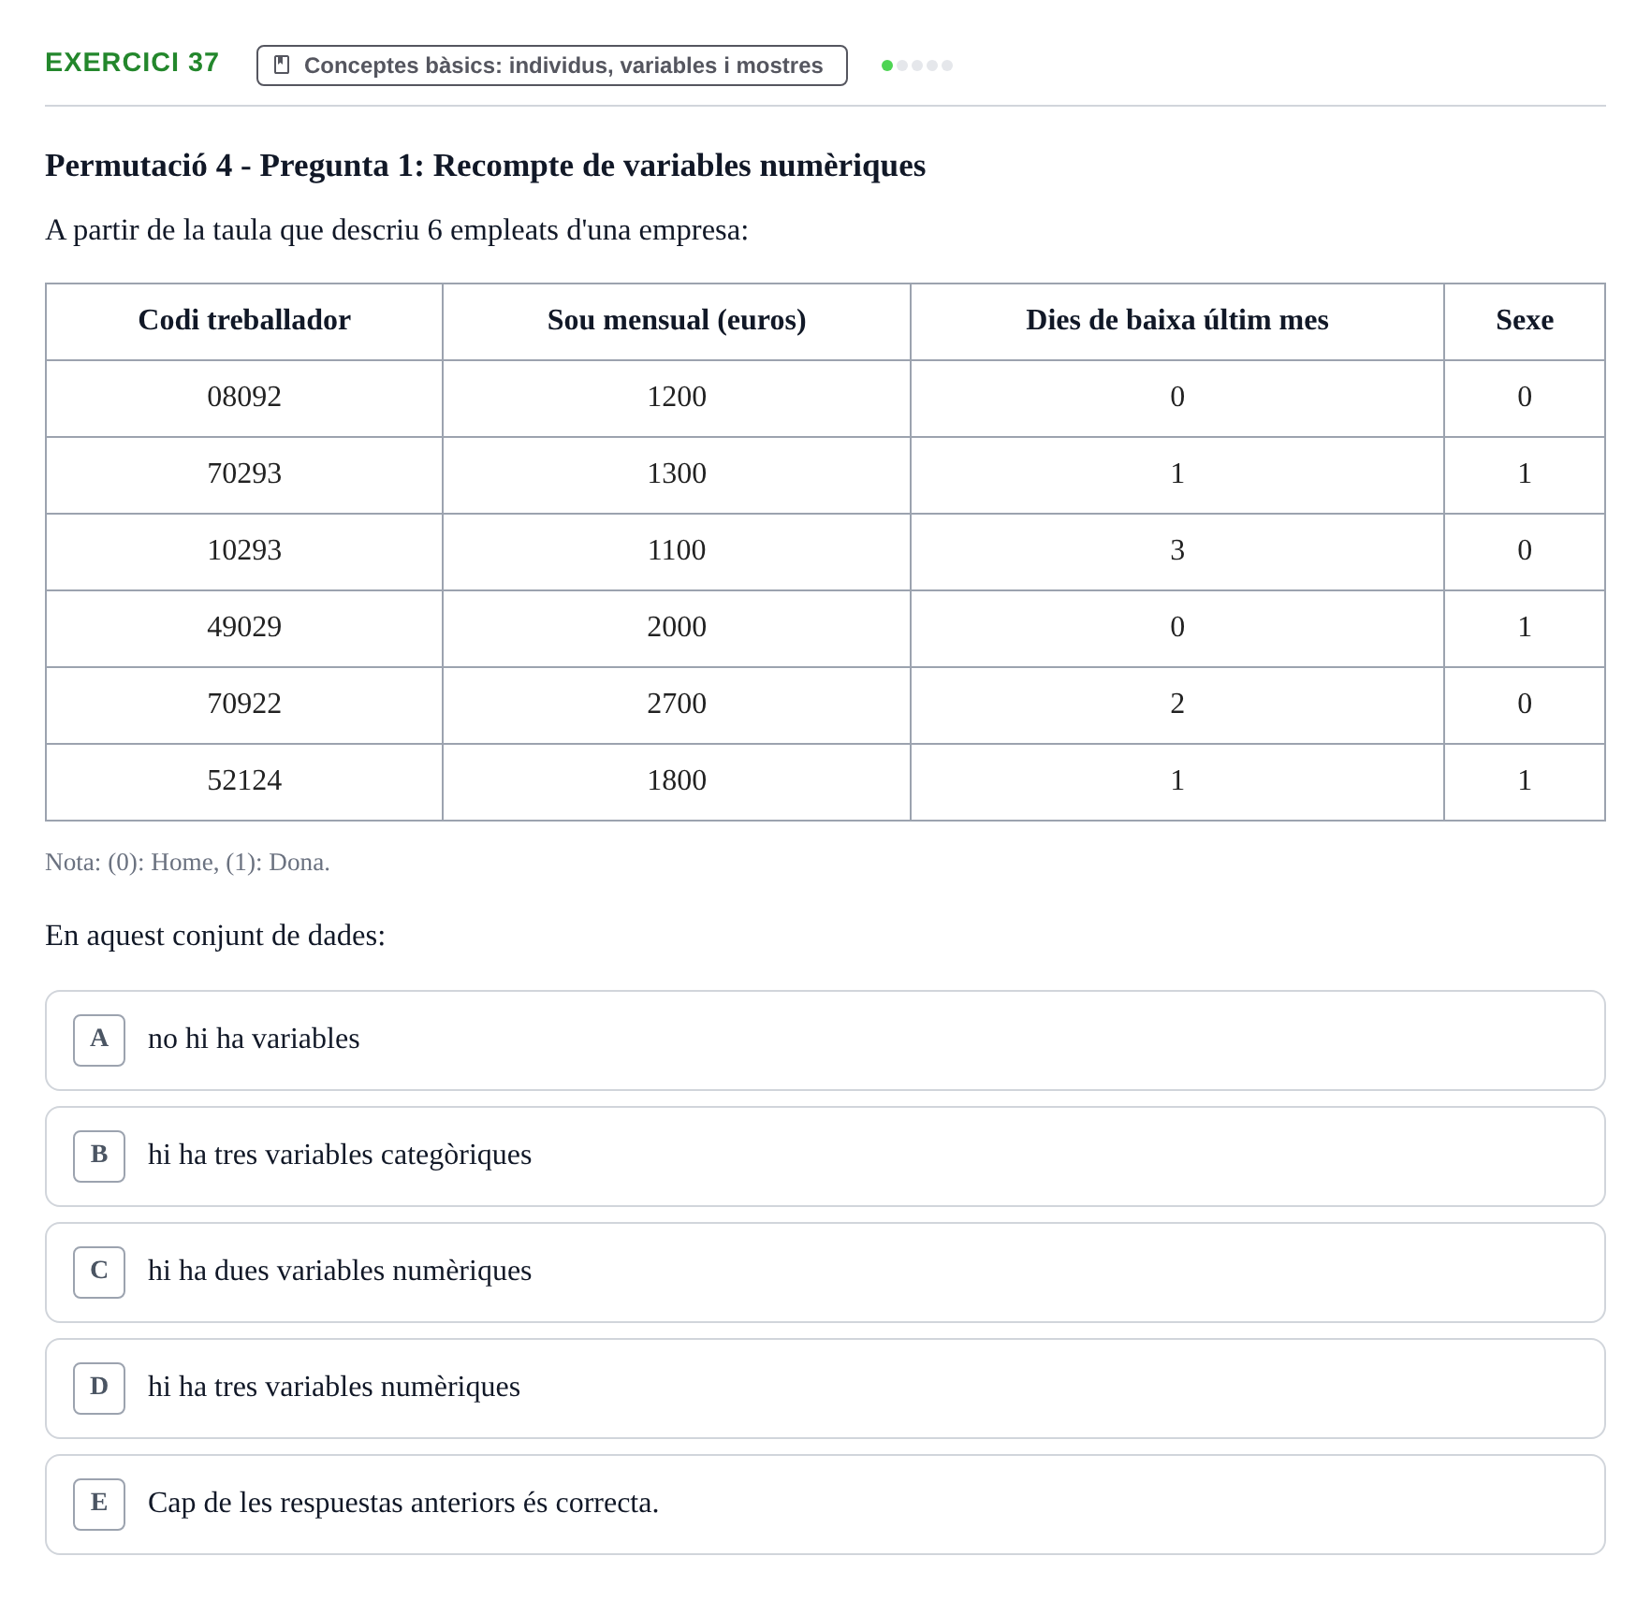
Task: Click worker code cell 10293
Action: (244, 551)
